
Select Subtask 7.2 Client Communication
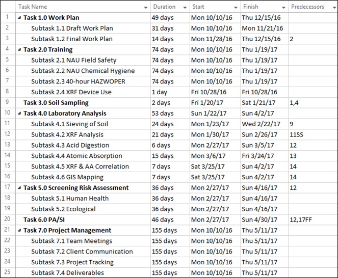[82, 252]
